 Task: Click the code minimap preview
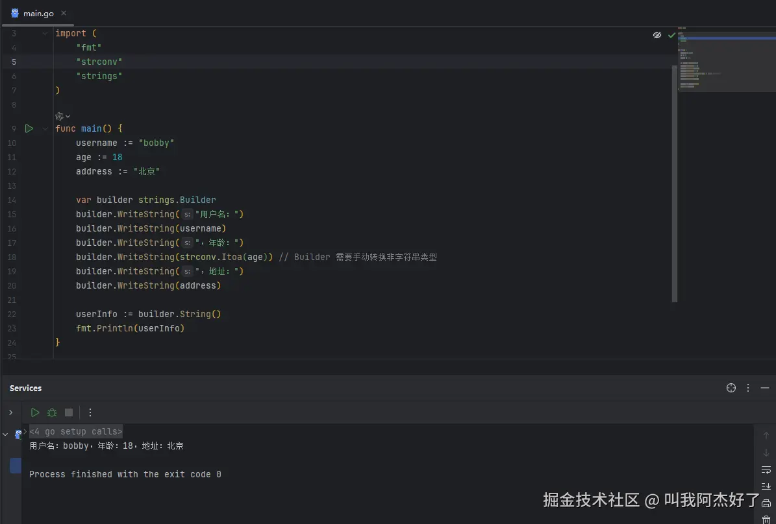tap(726, 59)
